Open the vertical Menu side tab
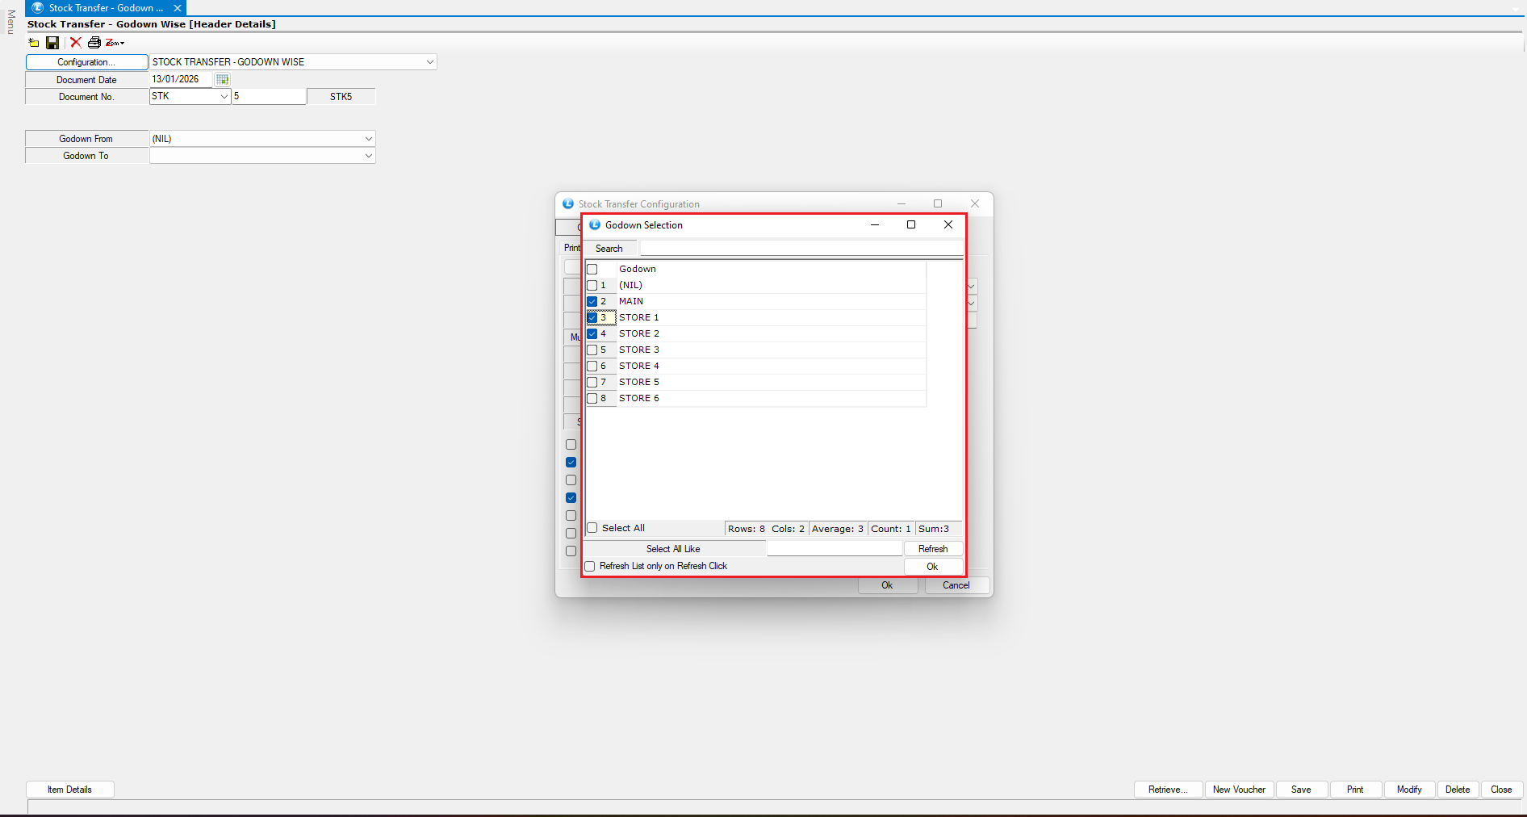 pyautogui.click(x=10, y=22)
